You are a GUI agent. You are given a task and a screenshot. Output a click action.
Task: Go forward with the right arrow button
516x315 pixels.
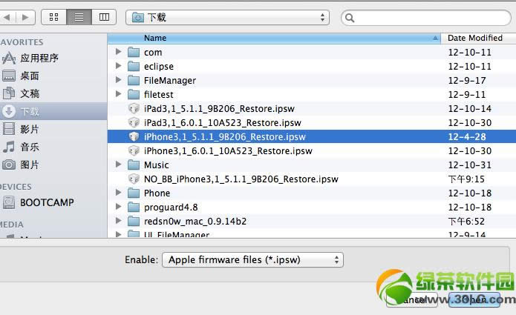point(26,17)
